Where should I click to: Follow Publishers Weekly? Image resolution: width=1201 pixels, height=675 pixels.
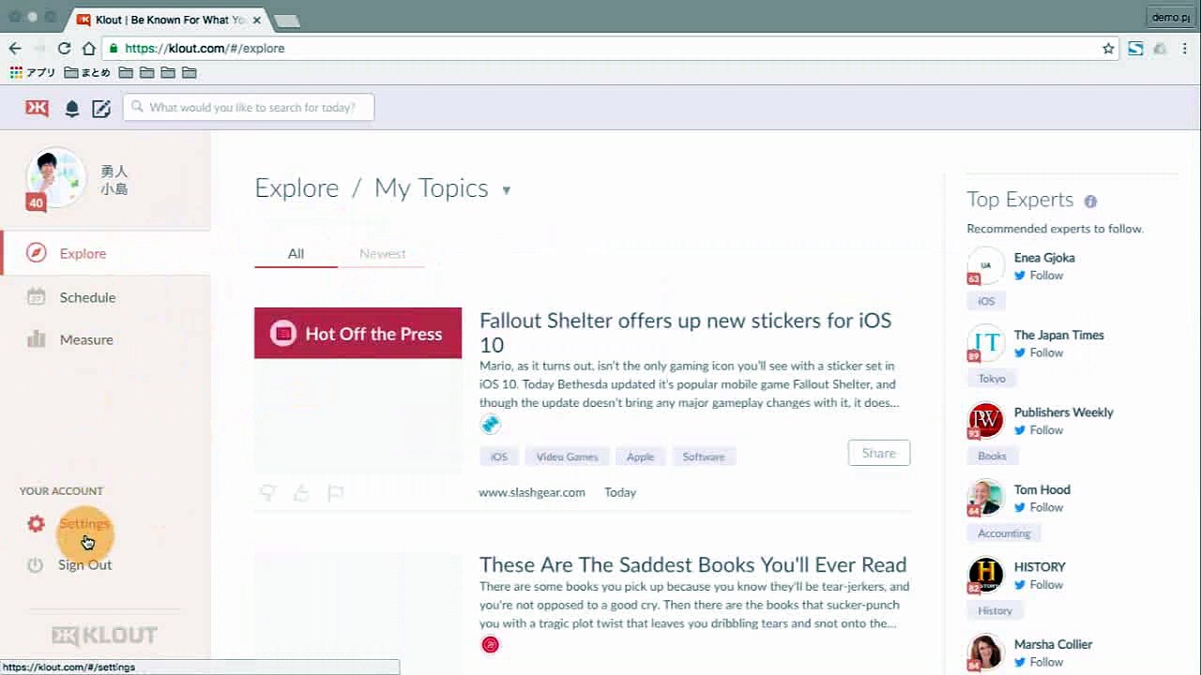tap(1038, 430)
